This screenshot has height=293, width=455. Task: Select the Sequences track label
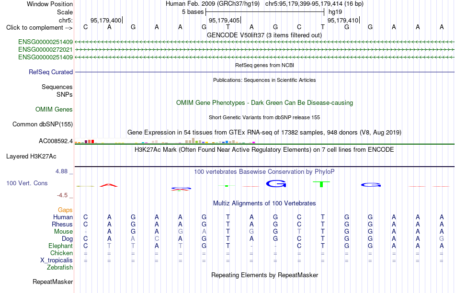click(57, 87)
